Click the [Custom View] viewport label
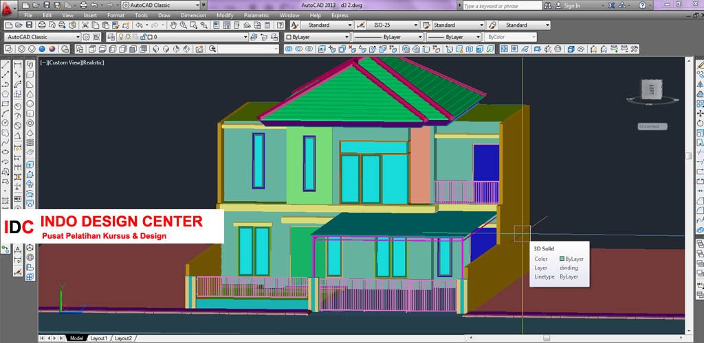This screenshot has width=704, height=343. click(x=64, y=62)
